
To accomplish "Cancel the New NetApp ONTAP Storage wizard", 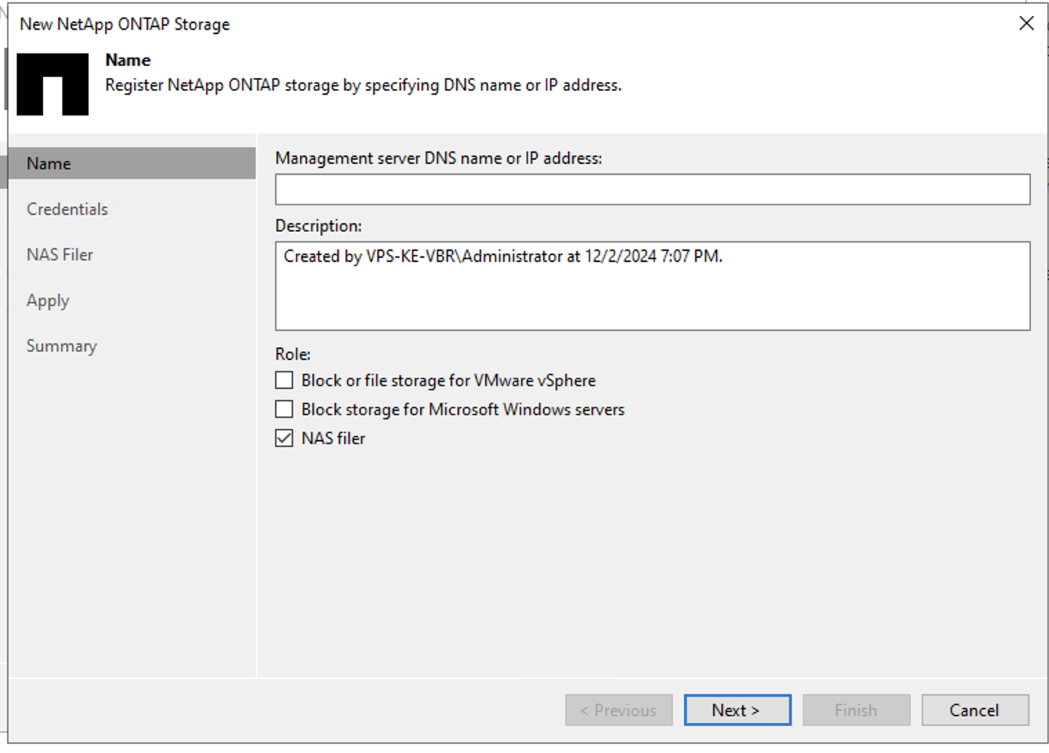I will tap(975, 710).
